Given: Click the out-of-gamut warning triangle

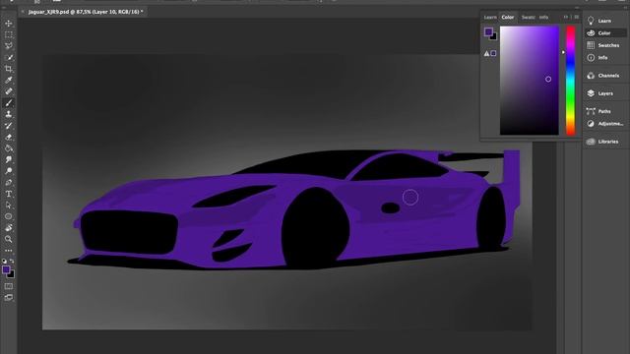Looking at the screenshot, I should click(486, 53).
